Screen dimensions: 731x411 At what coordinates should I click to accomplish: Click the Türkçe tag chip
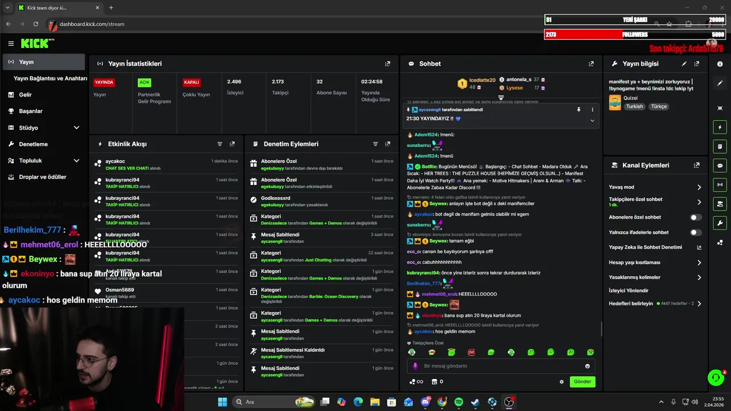pos(659,107)
